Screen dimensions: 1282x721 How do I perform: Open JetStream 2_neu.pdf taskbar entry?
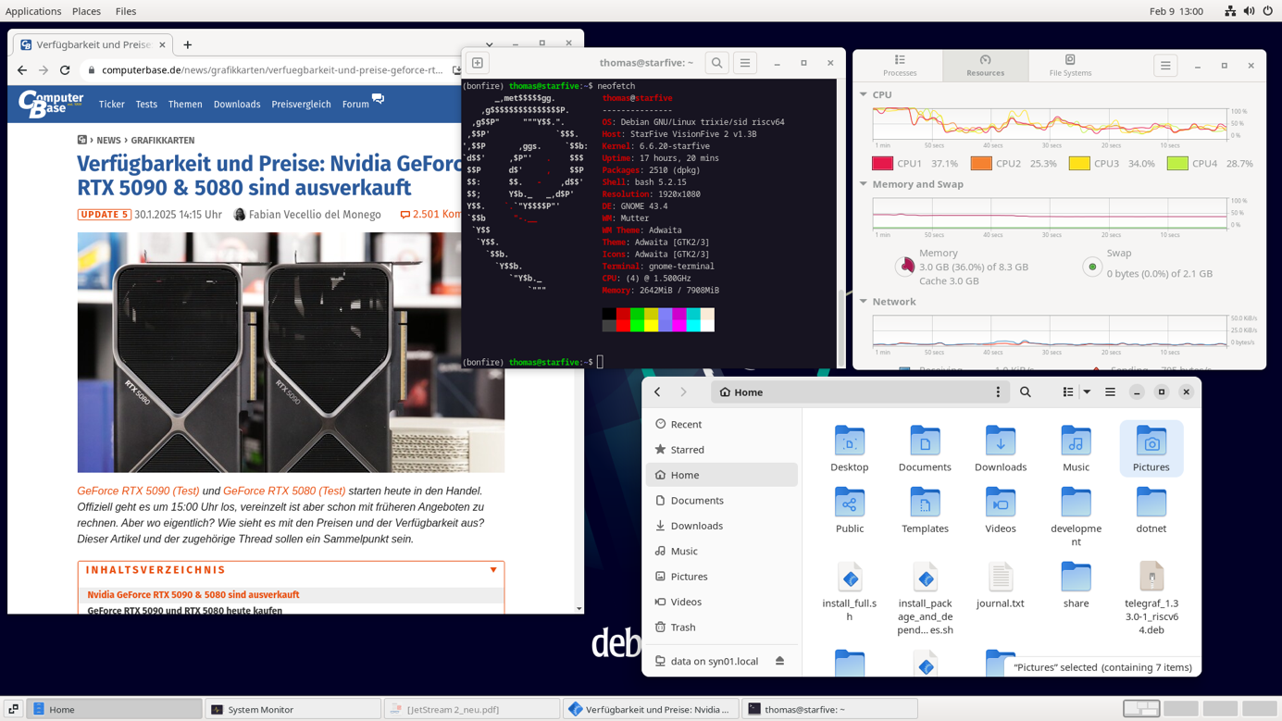click(471, 709)
